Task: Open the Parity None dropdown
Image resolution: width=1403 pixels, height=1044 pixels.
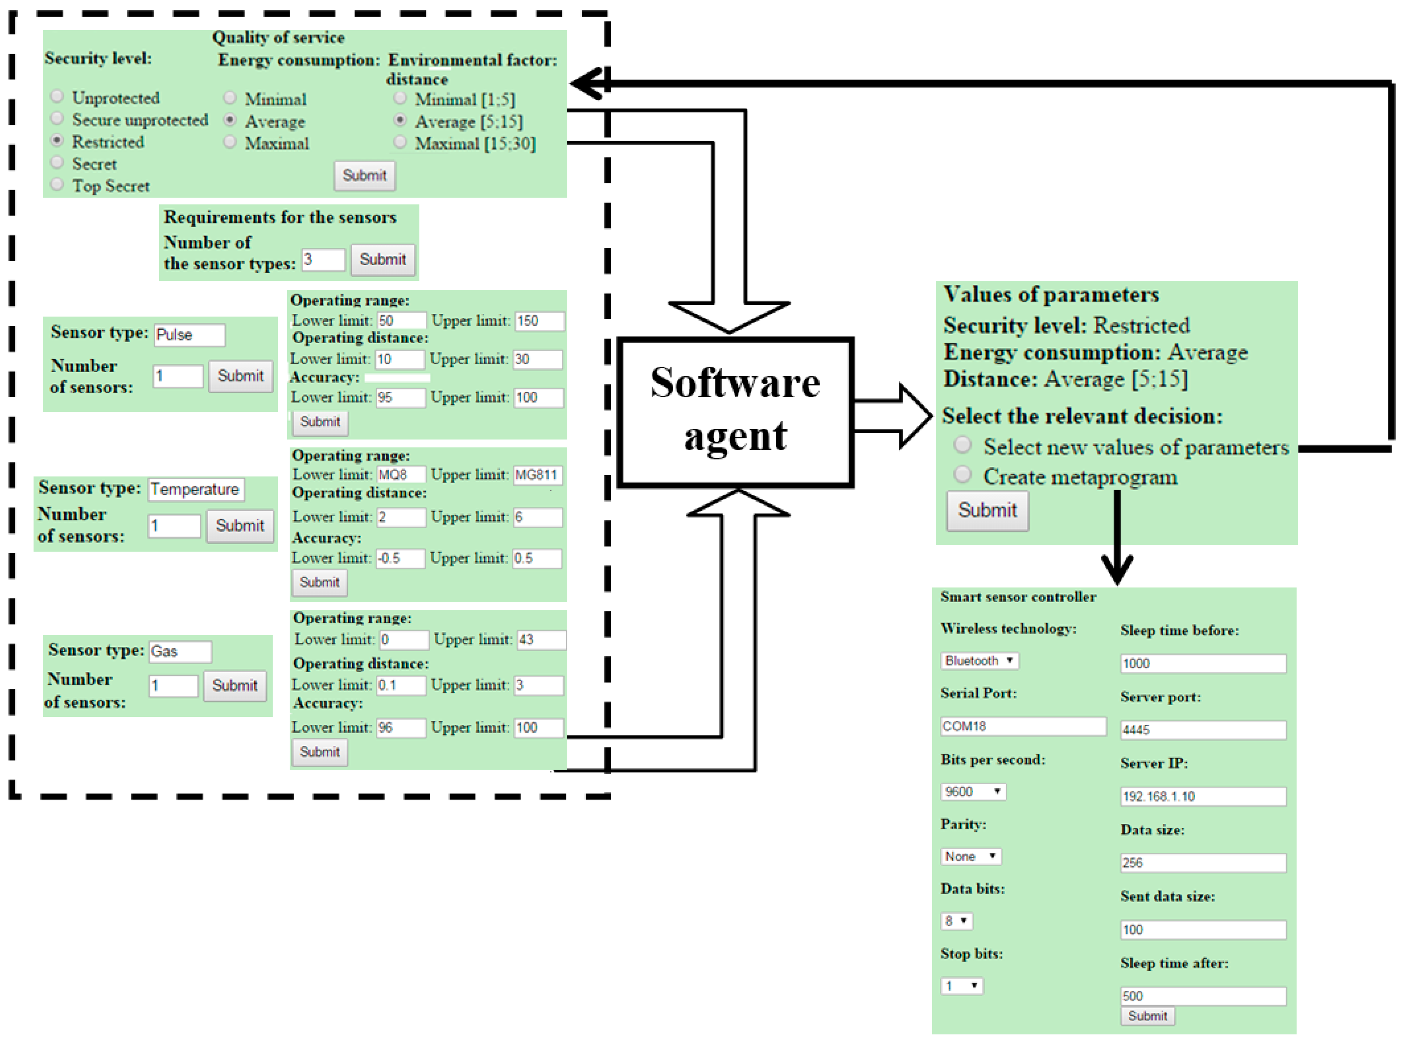Action: (971, 856)
